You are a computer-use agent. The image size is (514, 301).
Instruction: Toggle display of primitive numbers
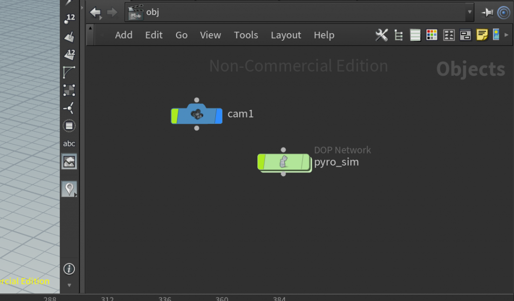[x=69, y=55]
